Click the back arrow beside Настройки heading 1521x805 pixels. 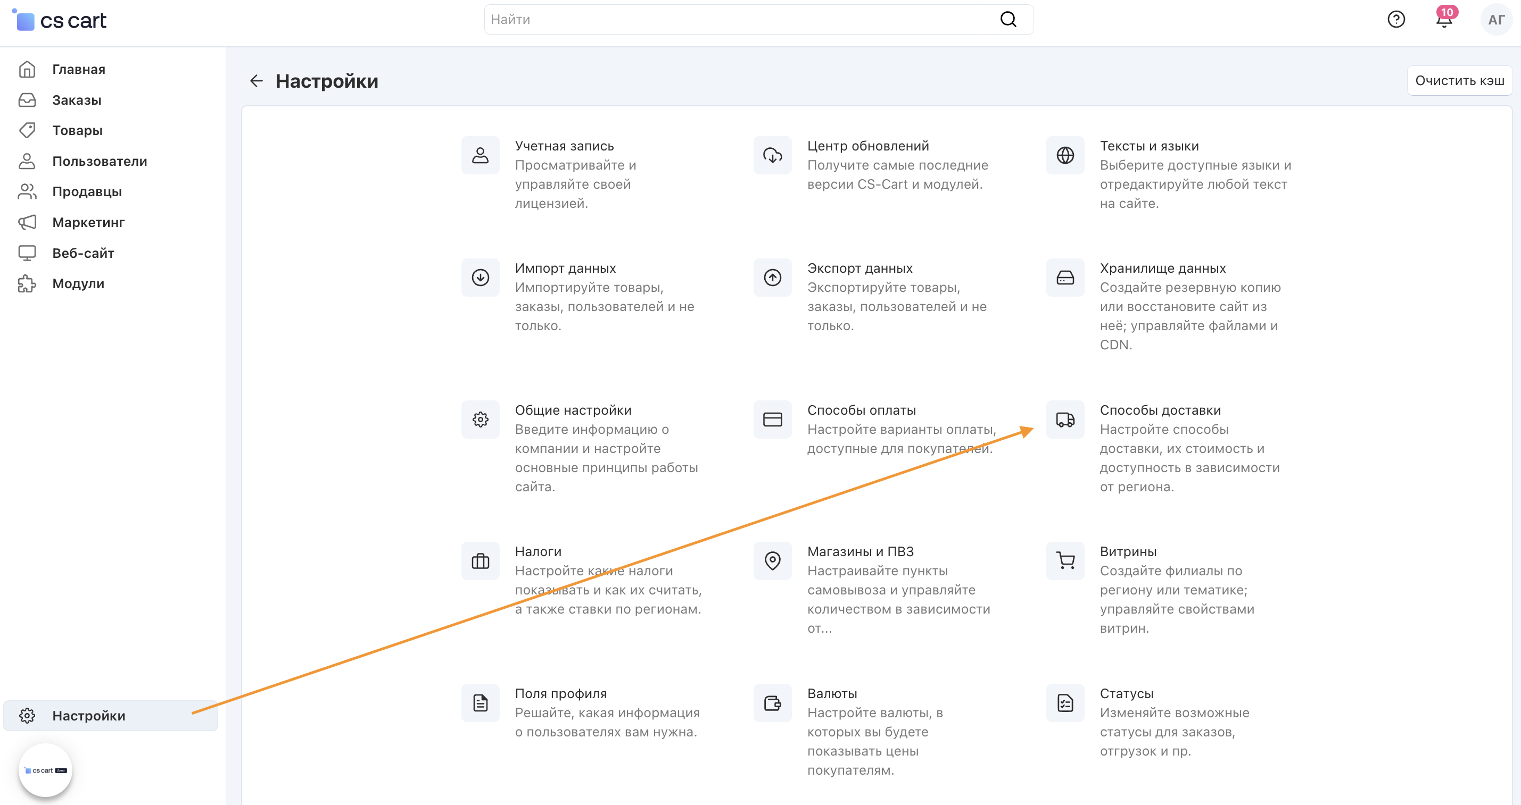coord(257,81)
